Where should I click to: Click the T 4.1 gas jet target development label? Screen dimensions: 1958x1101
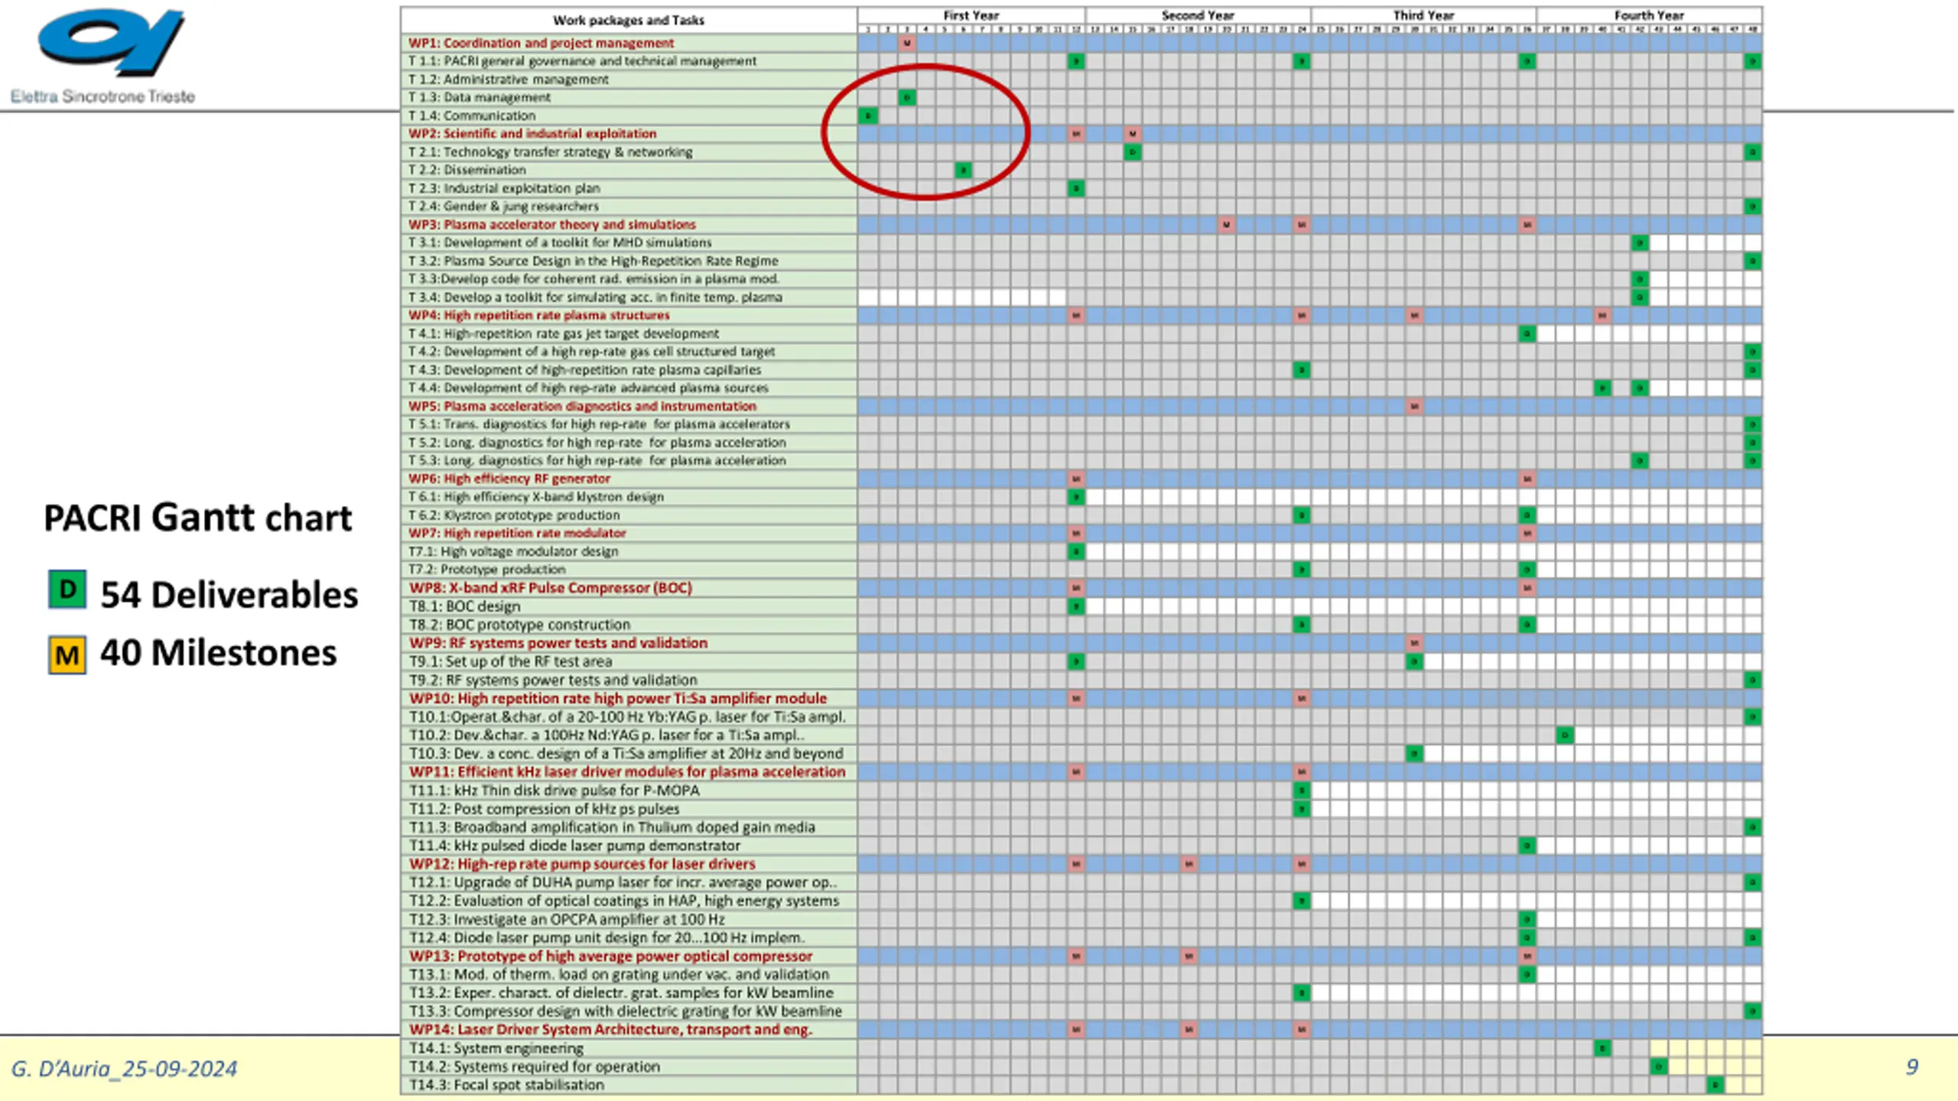564,333
